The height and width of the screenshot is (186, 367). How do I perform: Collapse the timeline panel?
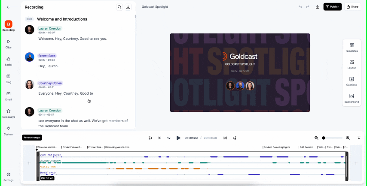(x=359, y=138)
